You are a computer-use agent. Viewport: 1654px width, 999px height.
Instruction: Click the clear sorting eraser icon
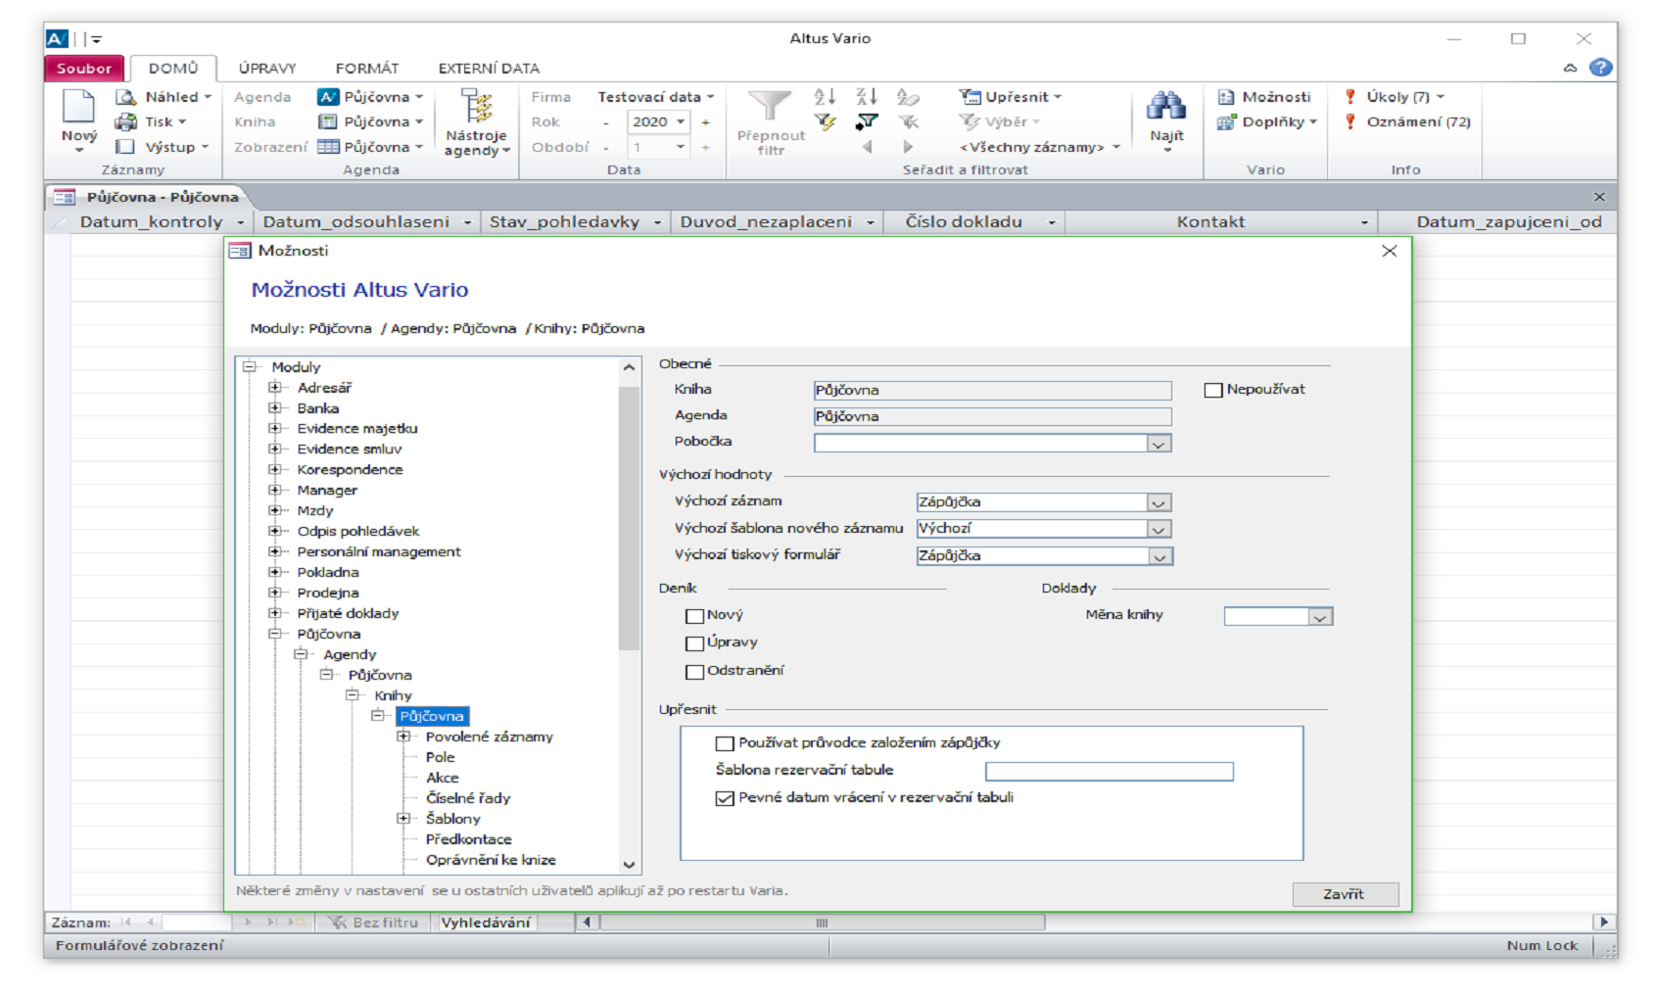coord(908,97)
